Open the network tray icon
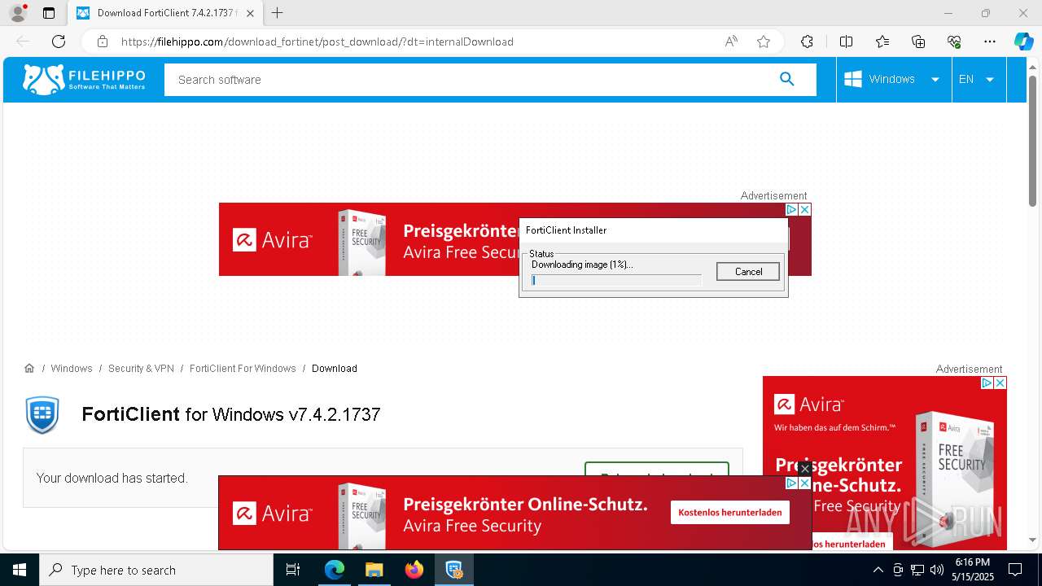The image size is (1042, 586). [917, 570]
